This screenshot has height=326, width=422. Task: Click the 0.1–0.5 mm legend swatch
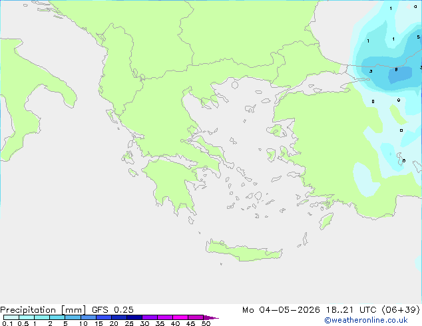(11, 317)
